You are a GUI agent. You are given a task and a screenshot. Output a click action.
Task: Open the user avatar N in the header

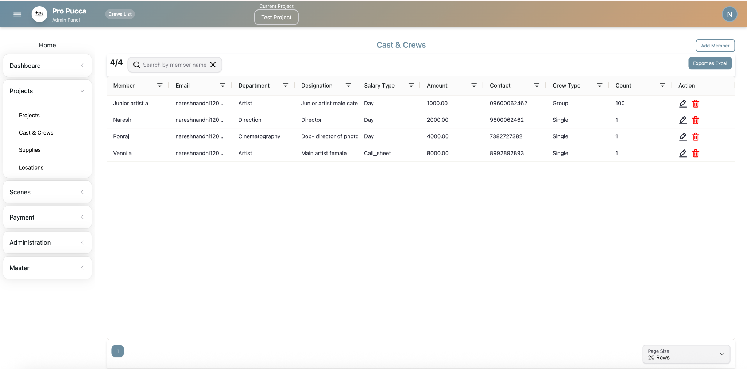coord(729,14)
